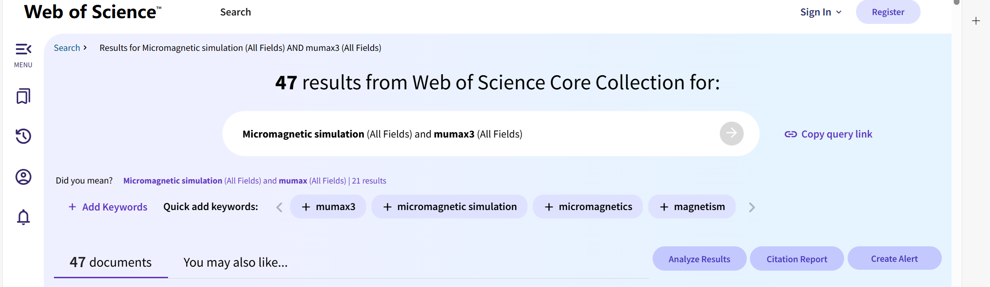Screen dimensions: 990x287
Task: Open the marked list bookmark icon
Action: (23, 96)
